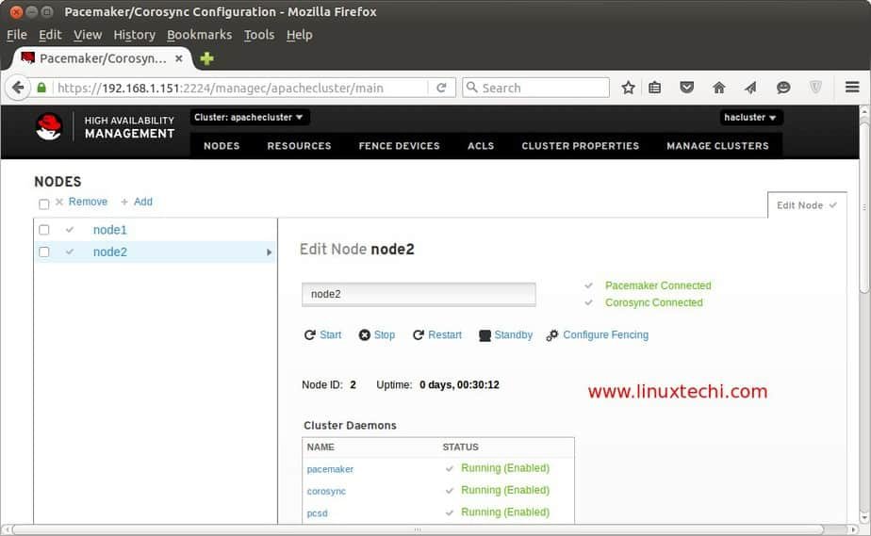The height and width of the screenshot is (536, 871).
Task: Click the Pocket icon in toolbar
Action: point(687,87)
